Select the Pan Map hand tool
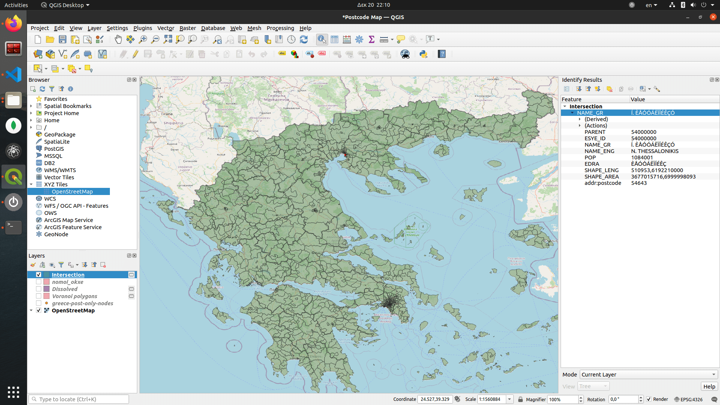The image size is (720, 405). click(118, 39)
